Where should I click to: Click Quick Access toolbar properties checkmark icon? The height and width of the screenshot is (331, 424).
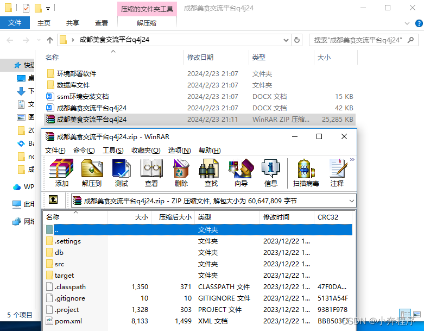(26, 8)
